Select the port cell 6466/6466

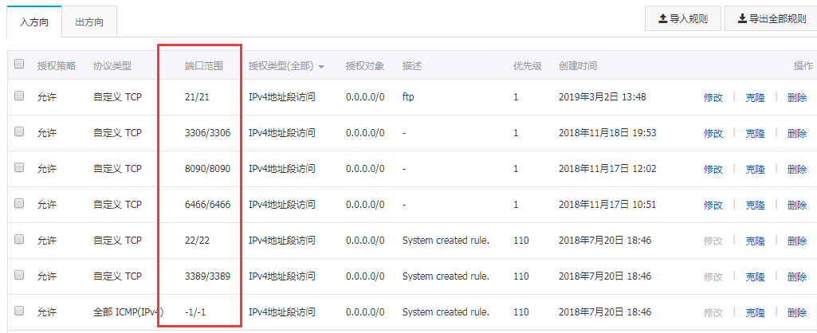(207, 205)
